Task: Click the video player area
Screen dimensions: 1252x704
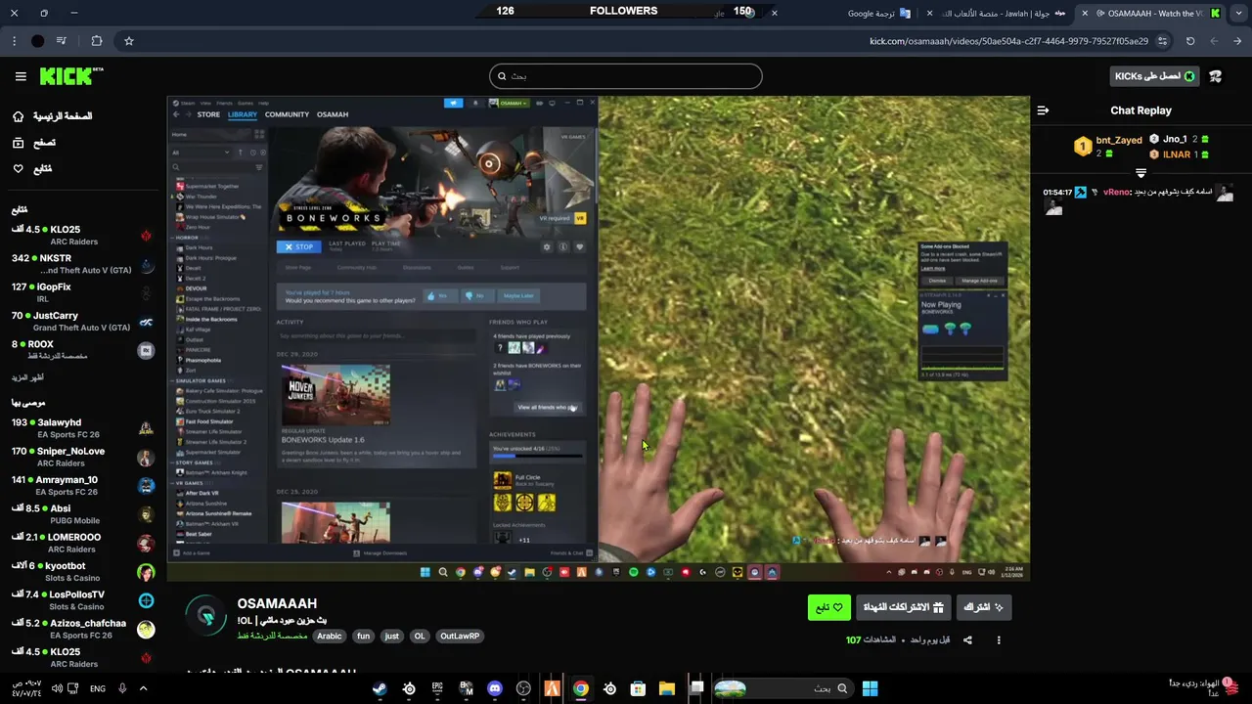Action: pos(598,338)
